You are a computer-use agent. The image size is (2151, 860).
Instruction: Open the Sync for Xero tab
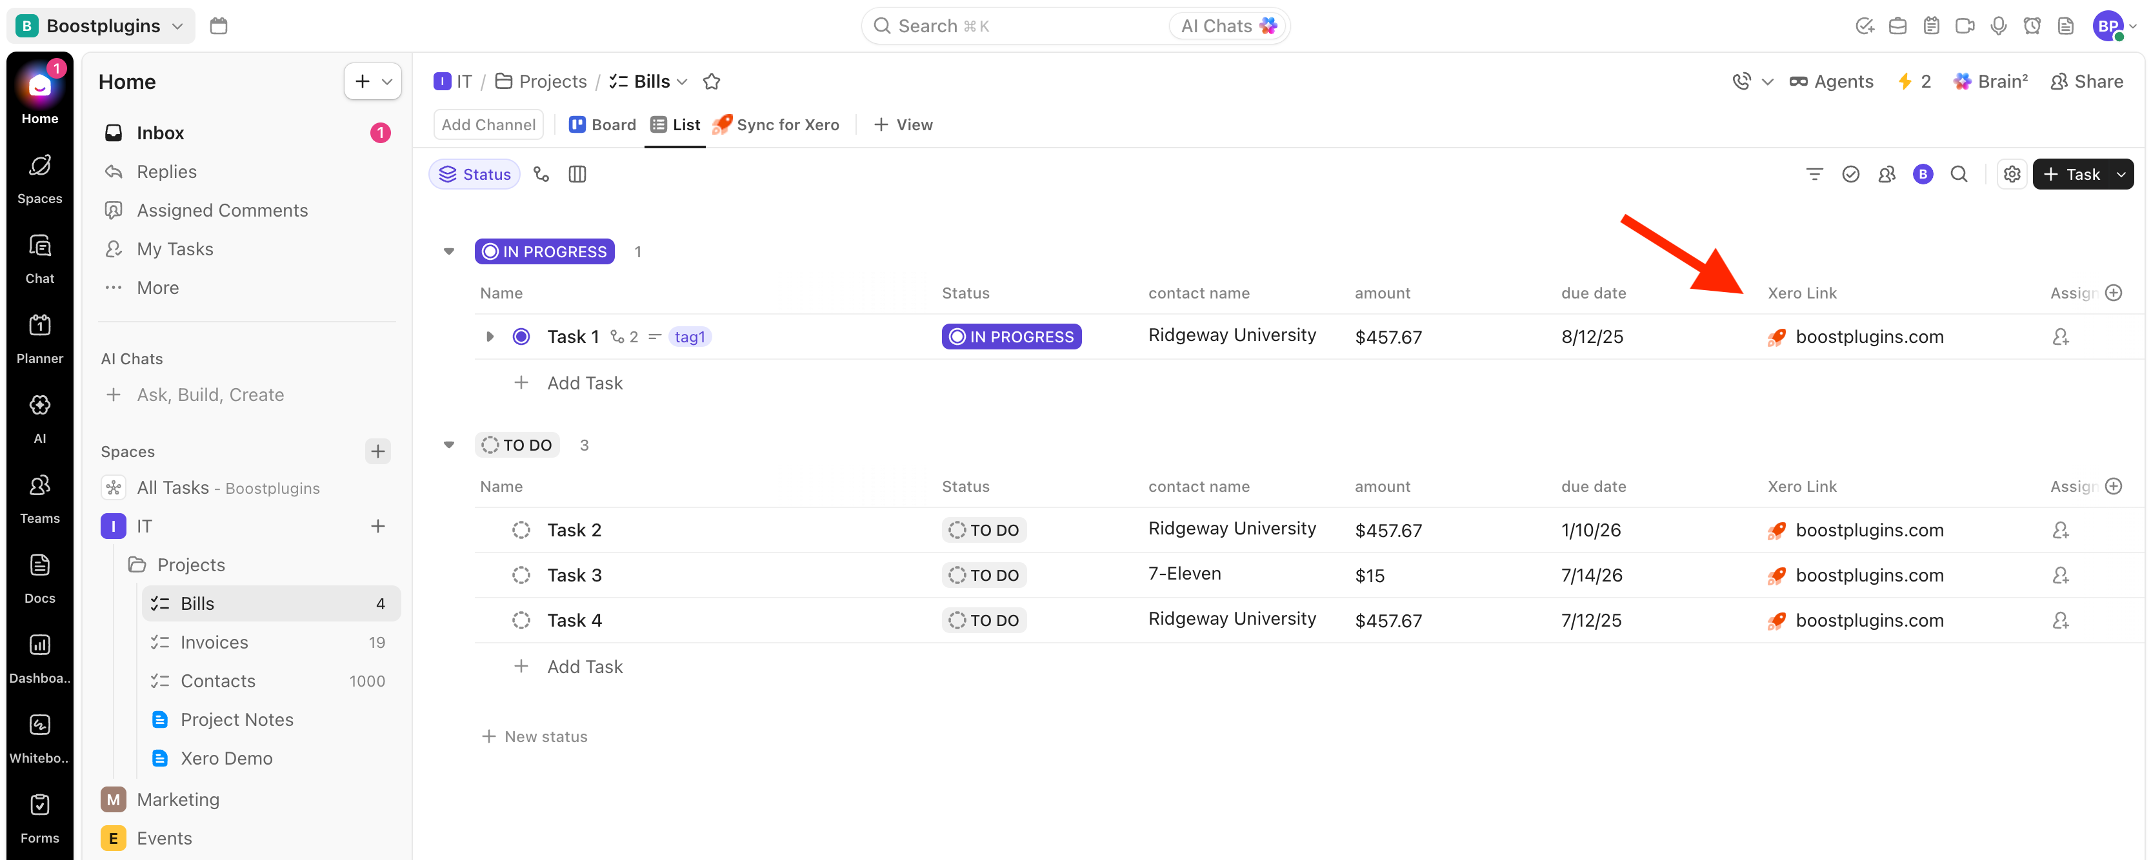click(x=775, y=125)
